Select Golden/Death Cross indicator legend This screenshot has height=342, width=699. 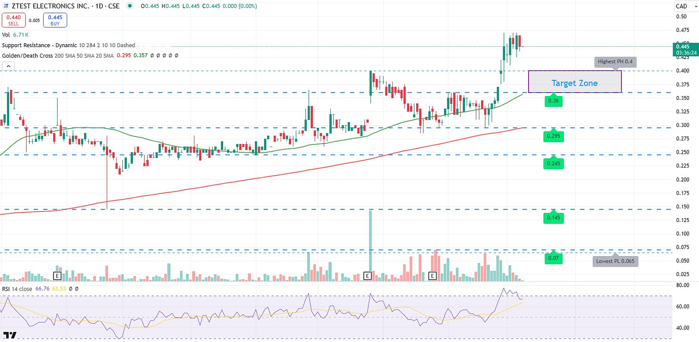click(x=58, y=56)
